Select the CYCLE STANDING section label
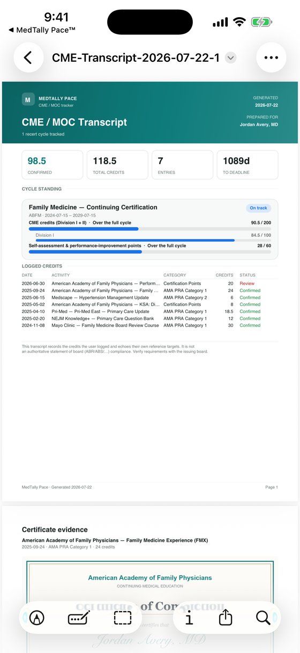This screenshot has height=653, width=300. [x=42, y=189]
